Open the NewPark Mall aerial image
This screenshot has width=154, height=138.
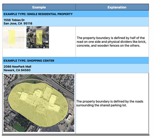coord(39,103)
